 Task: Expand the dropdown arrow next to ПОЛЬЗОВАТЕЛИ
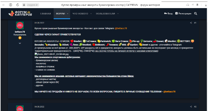(118, 14)
